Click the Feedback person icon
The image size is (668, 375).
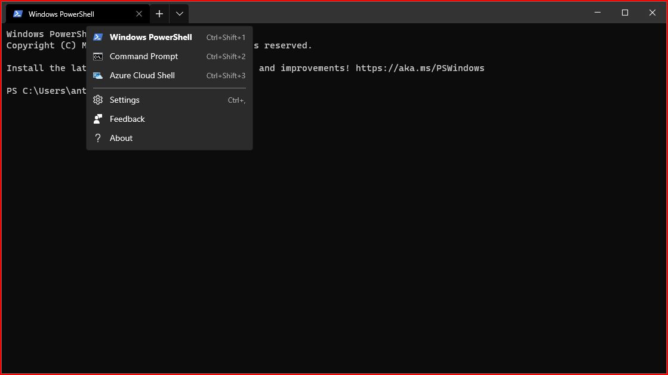pos(98,119)
